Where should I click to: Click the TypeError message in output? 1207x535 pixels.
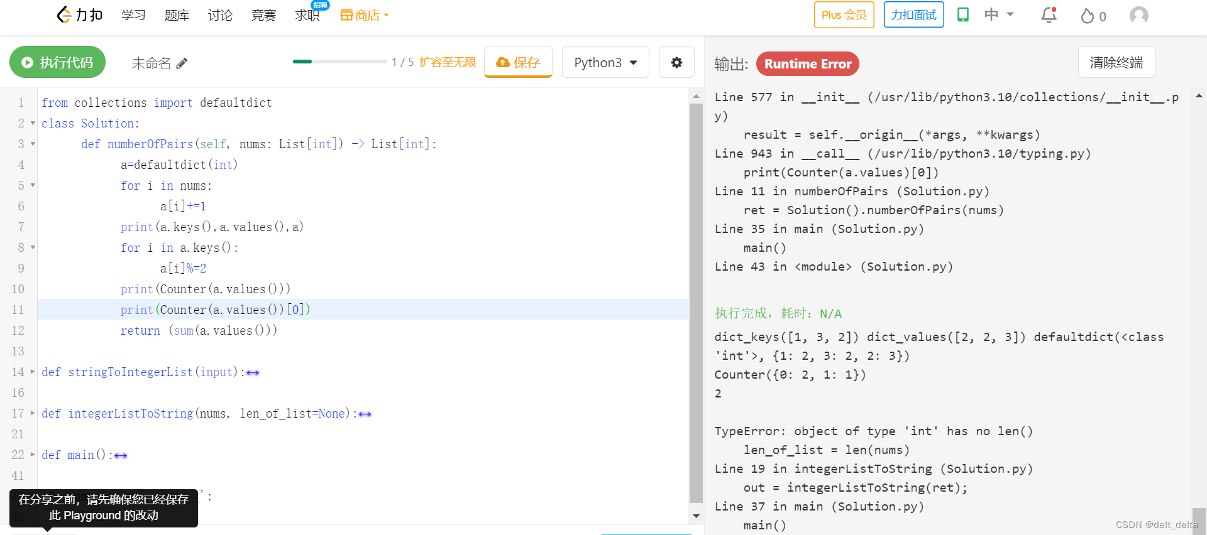point(873,431)
